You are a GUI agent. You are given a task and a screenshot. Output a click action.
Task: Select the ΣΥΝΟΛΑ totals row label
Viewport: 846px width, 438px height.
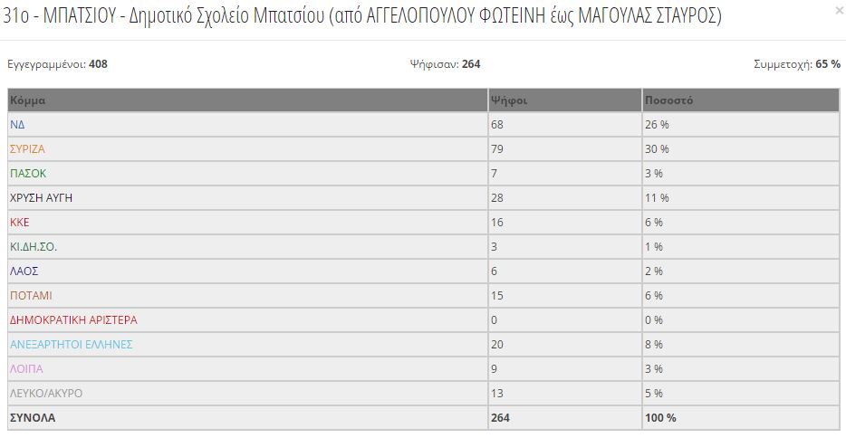(33, 417)
